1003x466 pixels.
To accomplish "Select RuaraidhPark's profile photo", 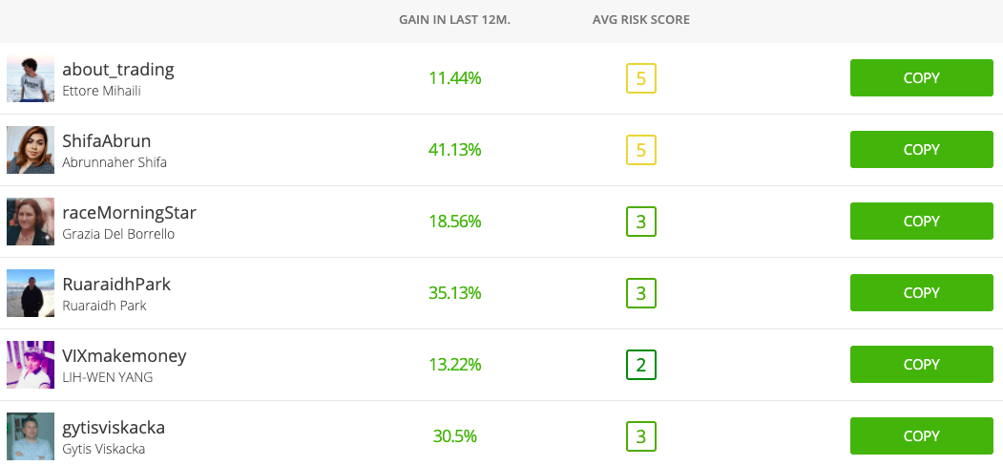I will (x=31, y=293).
